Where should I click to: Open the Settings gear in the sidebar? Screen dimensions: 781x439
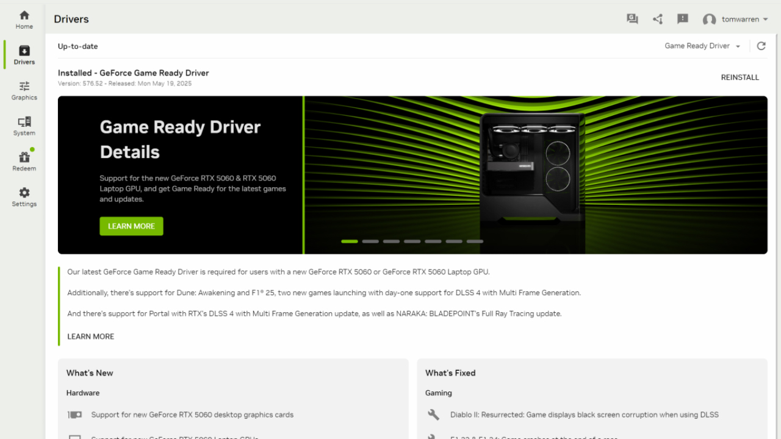tap(24, 197)
